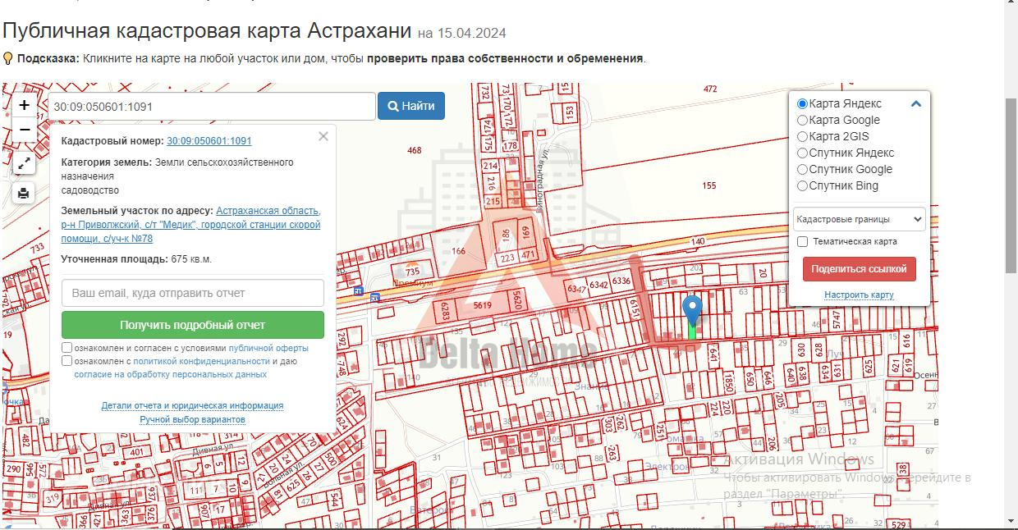Click the Найти search button
This screenshot has width=1018, height=530.
tap(411, 106)
